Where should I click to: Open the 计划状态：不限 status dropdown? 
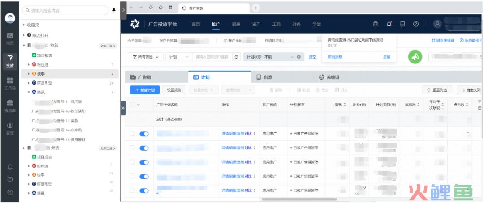point(273,57)
